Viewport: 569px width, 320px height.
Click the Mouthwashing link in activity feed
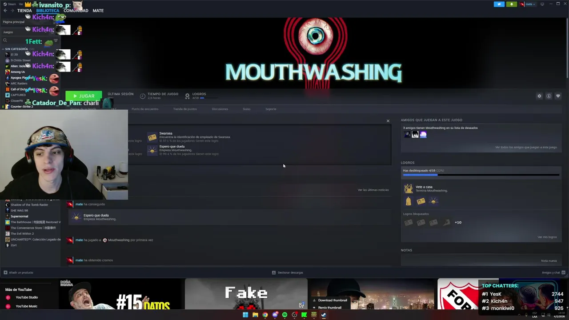118,240
